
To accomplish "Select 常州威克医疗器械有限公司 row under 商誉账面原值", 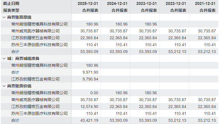I will click(x=110, y=31).
